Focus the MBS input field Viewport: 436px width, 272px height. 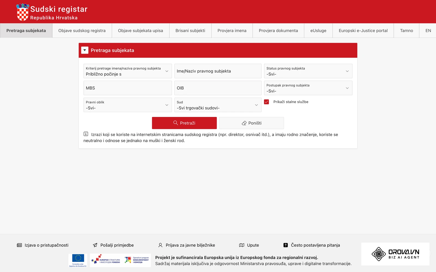point(128,88)
